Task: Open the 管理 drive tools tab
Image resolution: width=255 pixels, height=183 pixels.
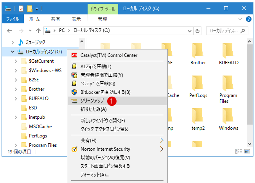Action: [102, 19]
